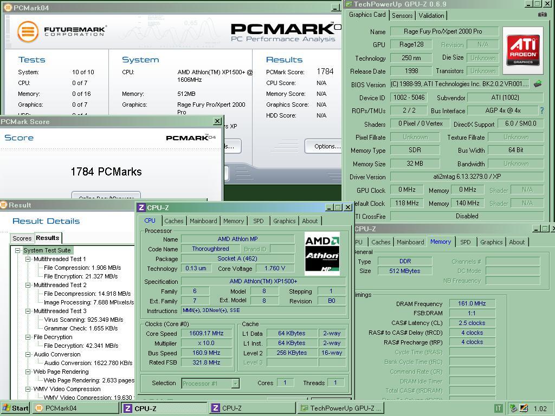Switch to TechPowerUp GPU-Z in the taskbar
555x416 pixels.
click(x=341, y=408)
